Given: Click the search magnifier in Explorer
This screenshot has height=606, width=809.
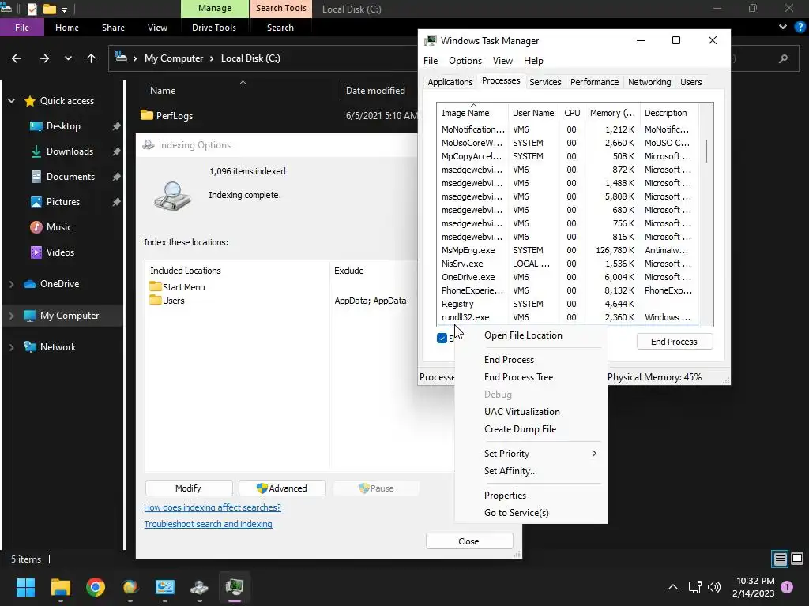Looking at the screenshot, I should pos(783,58).
